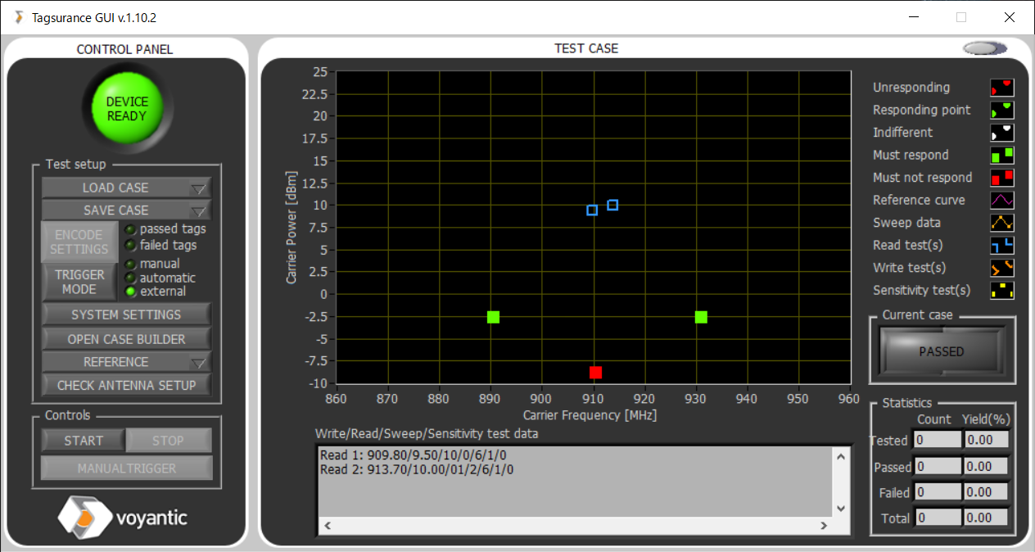This screenshot has height=552, width=1035.
Task: Click the Indifferent legend icon
Action: tap(1002, 133)
